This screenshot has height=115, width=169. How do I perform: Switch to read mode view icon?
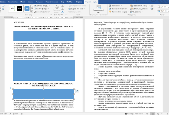tap(147, 114)
